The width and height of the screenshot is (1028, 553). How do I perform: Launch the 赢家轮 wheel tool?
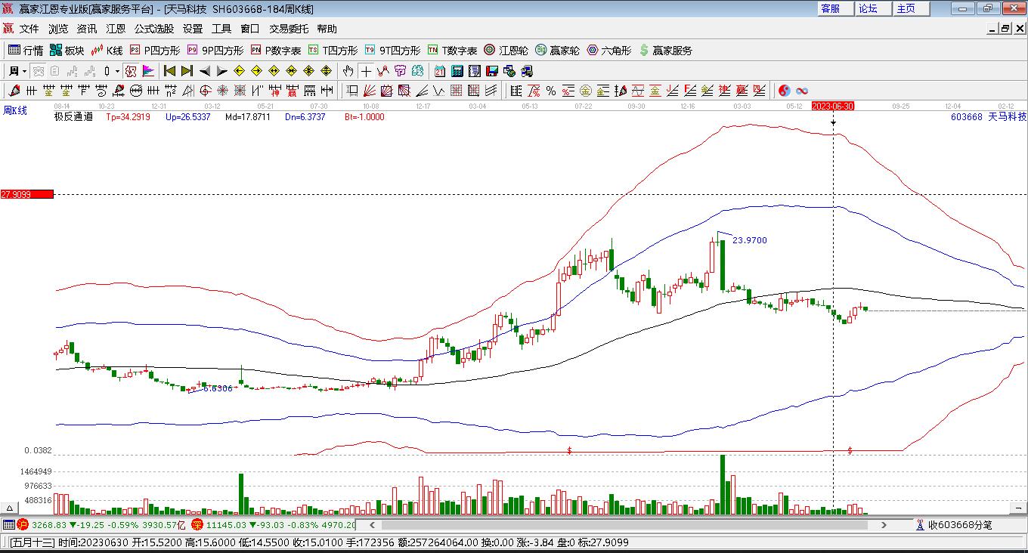pyautogui.click(x=558, y=51)
